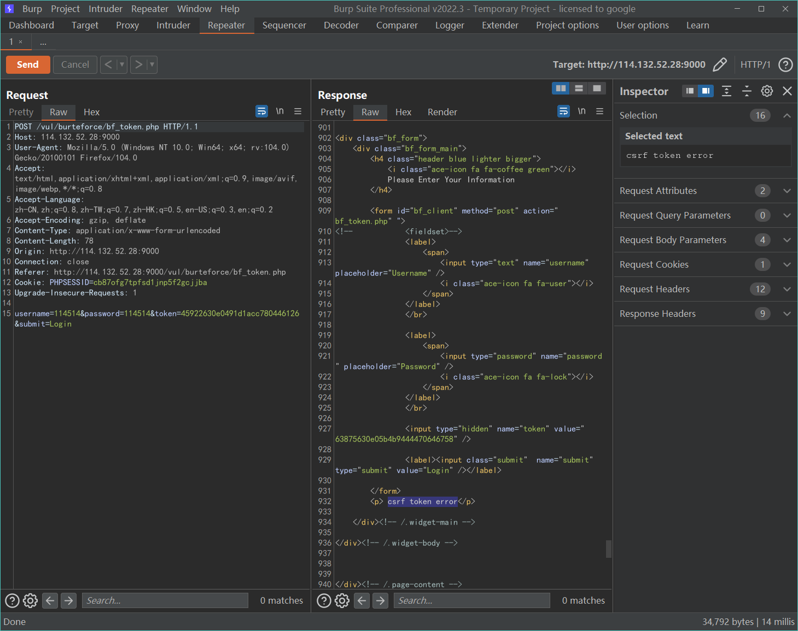Viewport: 798px width, 631px height.
Task: Open the Burp menu
Action: 32,9
